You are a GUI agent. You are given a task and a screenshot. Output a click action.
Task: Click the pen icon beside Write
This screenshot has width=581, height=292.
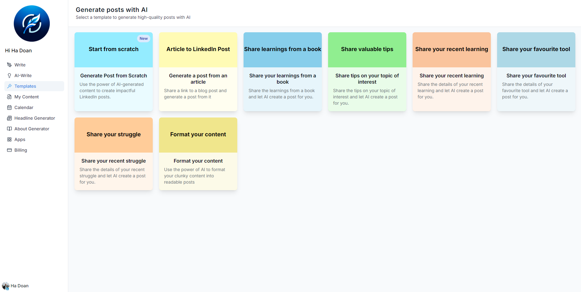(x=9, y=65)
